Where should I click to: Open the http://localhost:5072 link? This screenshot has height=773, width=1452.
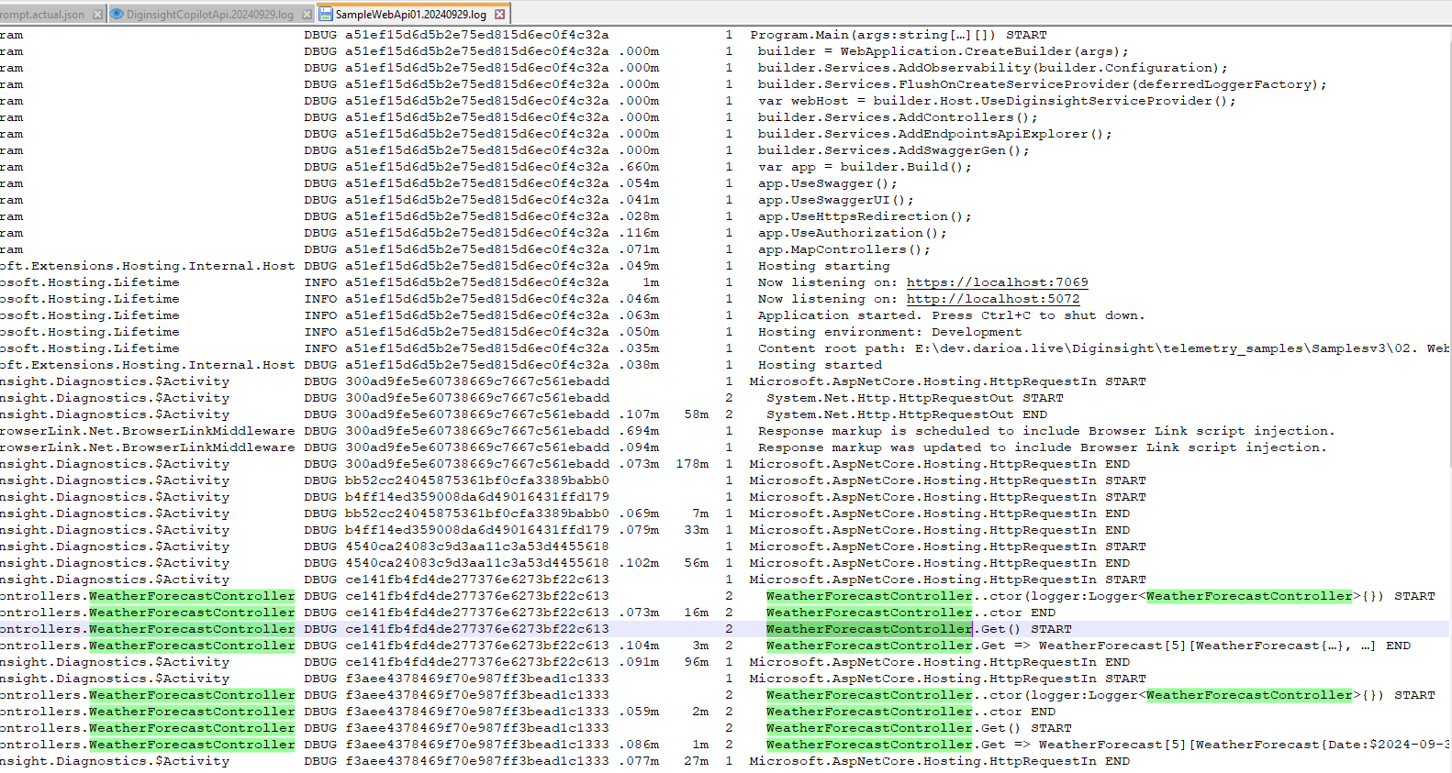coord(992,299)
